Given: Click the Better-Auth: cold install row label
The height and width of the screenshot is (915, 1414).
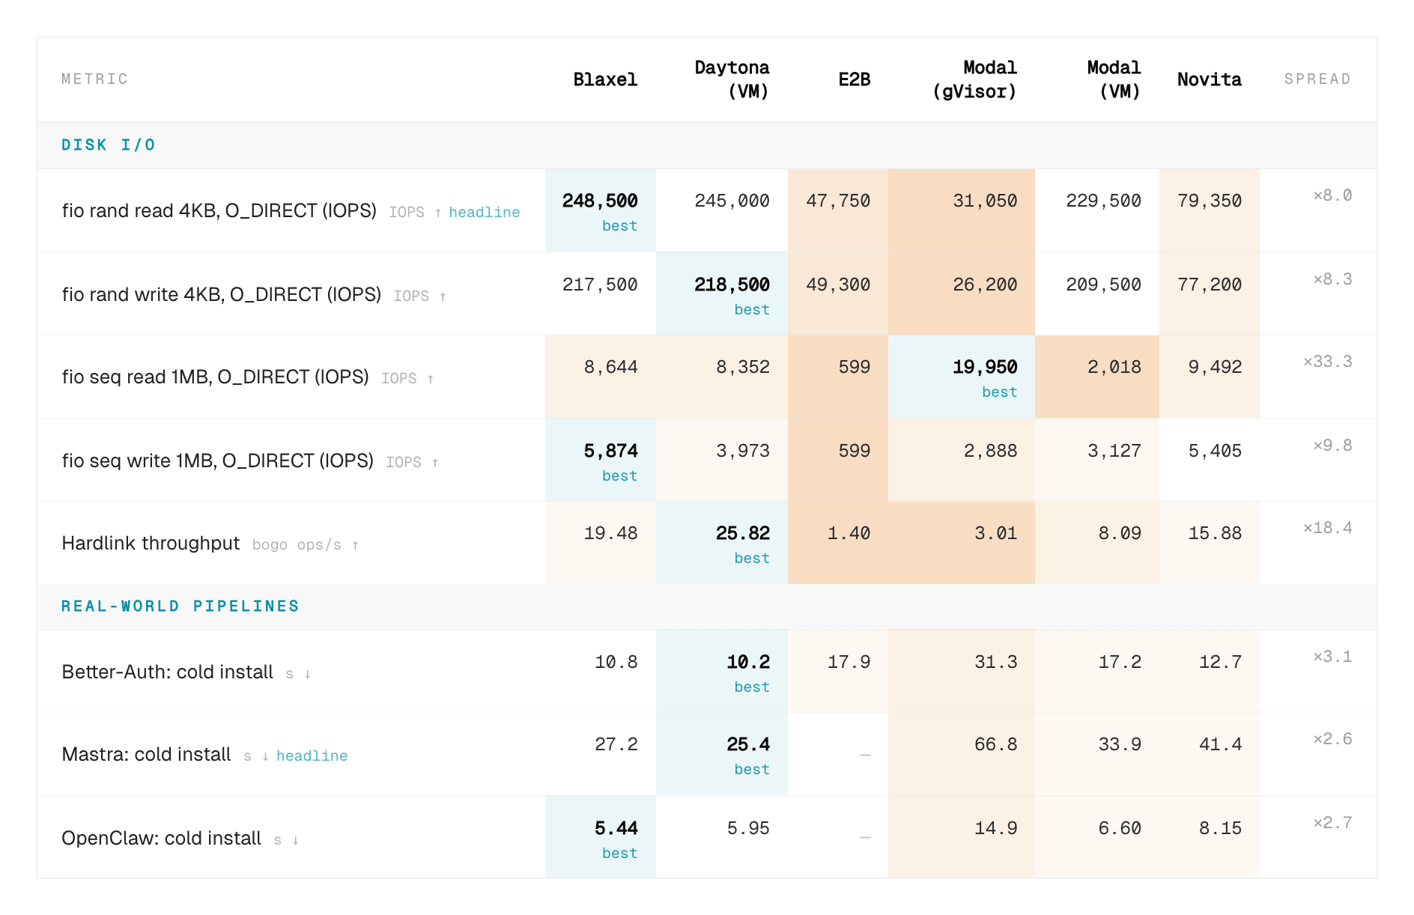Looking at the screenshot, I should pyautogui.click(x=167, y=672).
